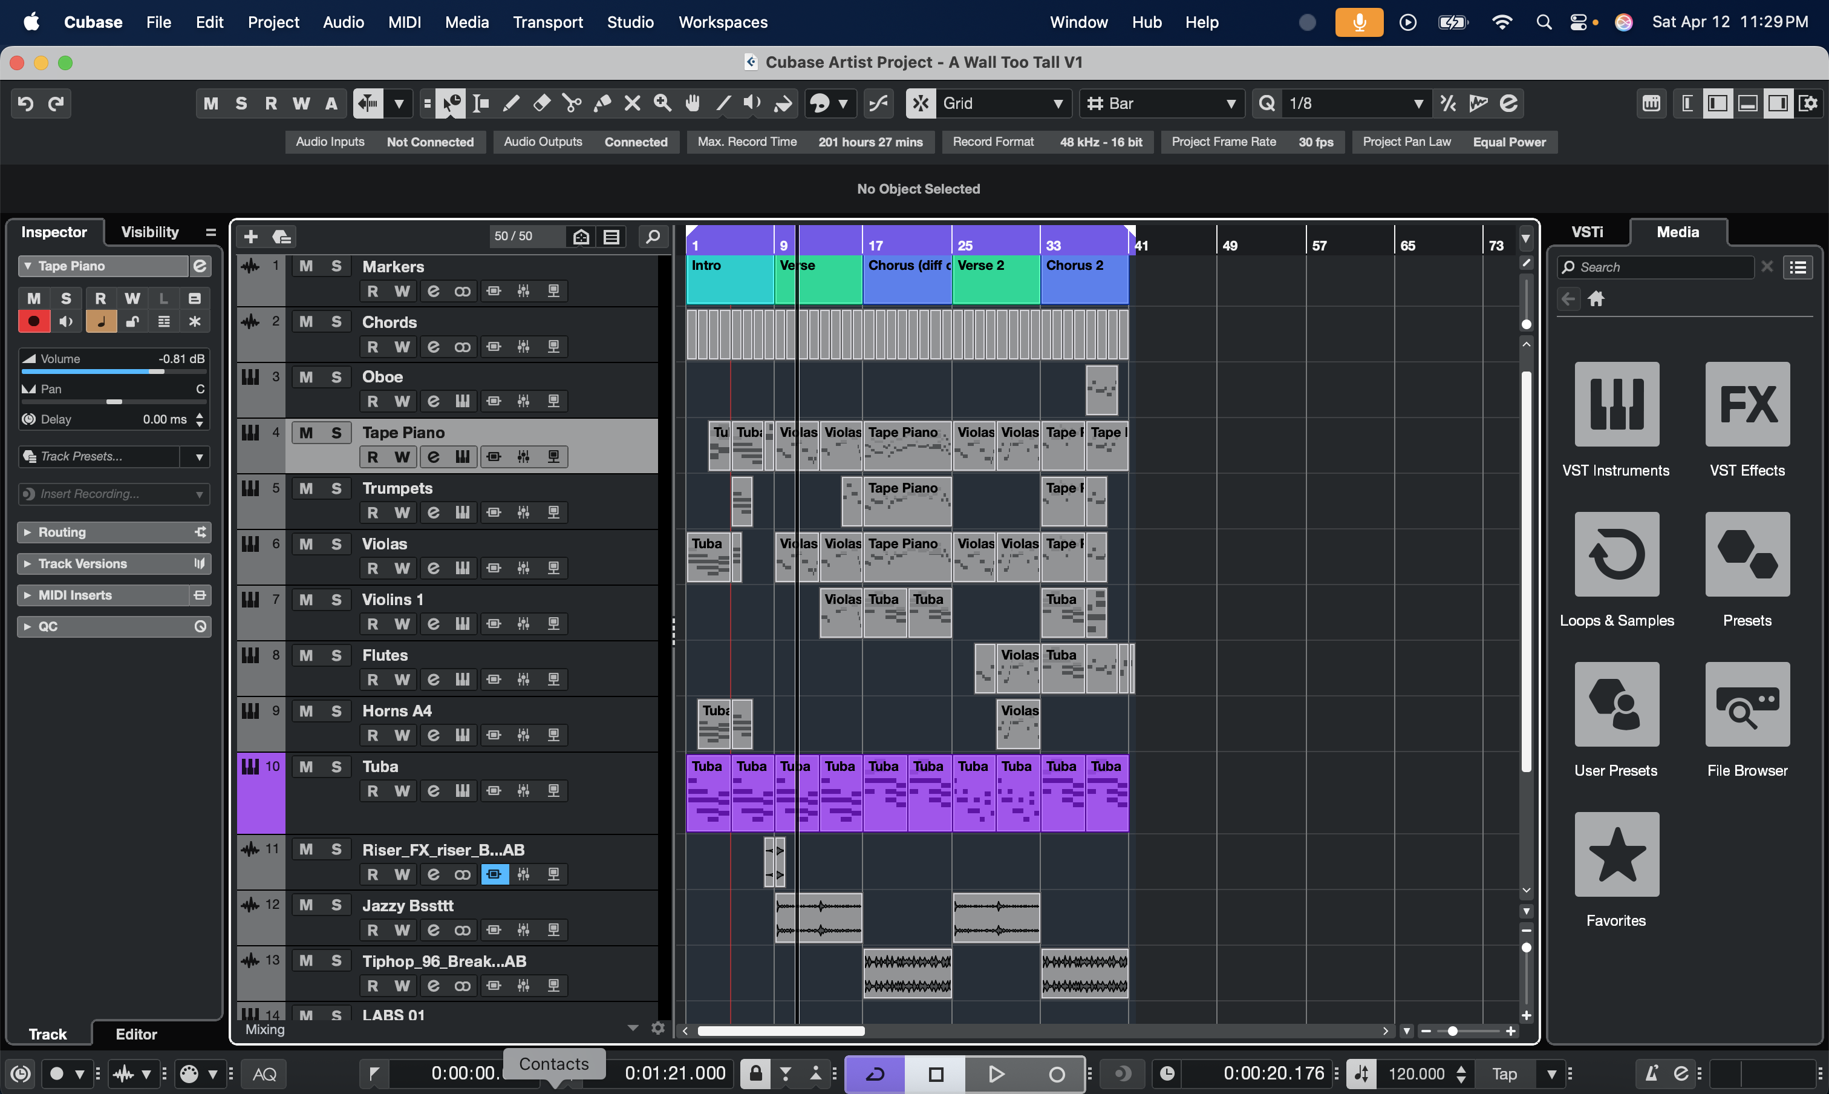Edit channel settings in Inspector header

pos(200,266)
